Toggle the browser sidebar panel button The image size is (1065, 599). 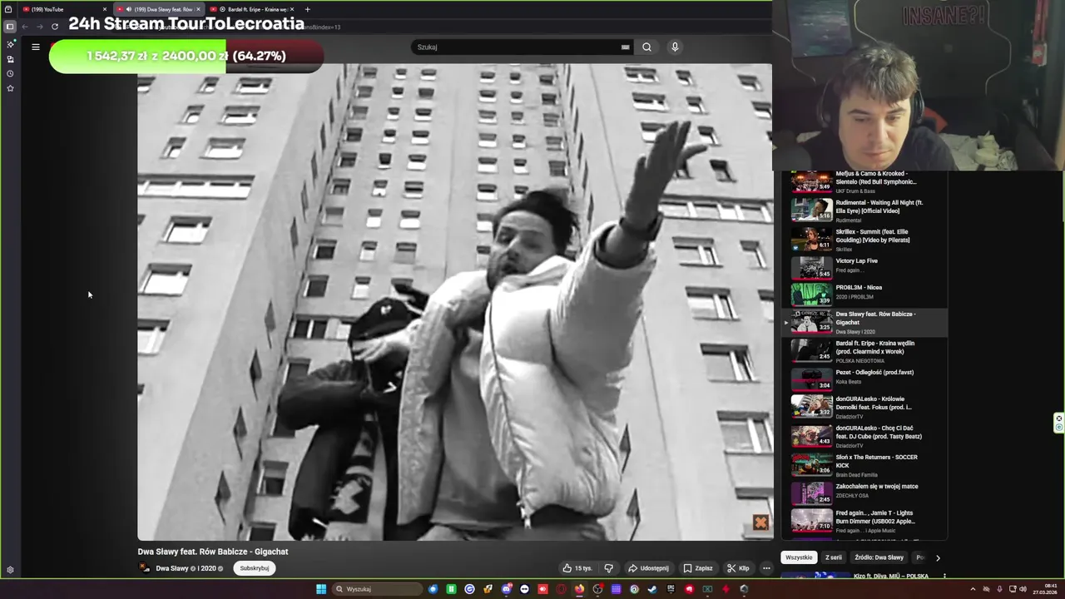point(10,27)
